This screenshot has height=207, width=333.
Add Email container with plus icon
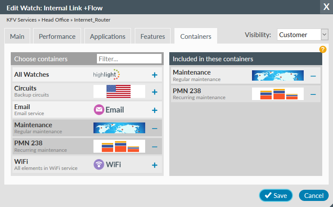[x=155, y=110]
